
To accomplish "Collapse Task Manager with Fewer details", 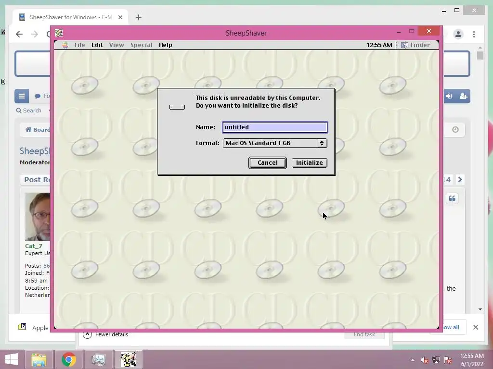I will pyautogui.click(x=105, y=334).
